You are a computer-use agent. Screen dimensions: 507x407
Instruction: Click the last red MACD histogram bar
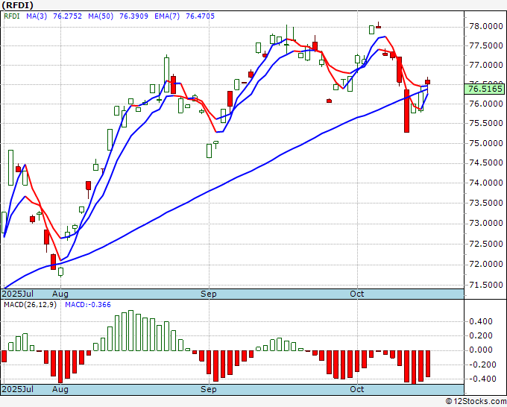(428, 364)
